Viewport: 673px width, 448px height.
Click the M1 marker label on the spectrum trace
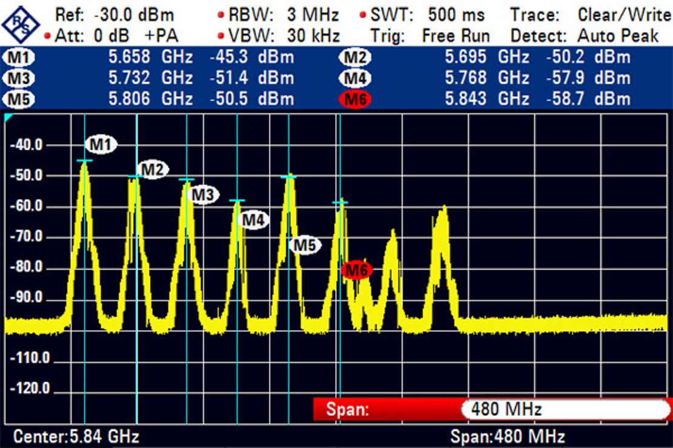point(101,145)
